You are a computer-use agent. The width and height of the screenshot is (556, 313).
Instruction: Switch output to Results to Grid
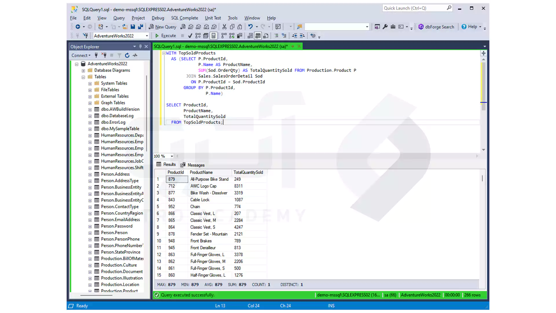coord(258,36)
